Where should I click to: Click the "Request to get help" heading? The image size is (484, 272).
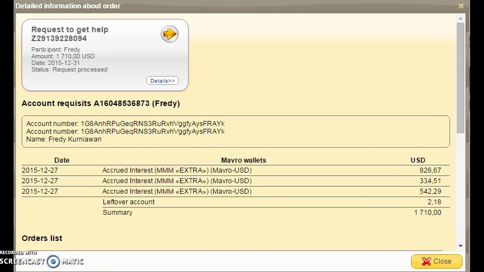click(70, 29)
